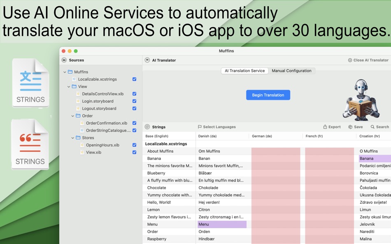Screen dimensions: 391x244
Task: Uncheck the Localizable.xcstrings checkbox
Action: (135, 79)
